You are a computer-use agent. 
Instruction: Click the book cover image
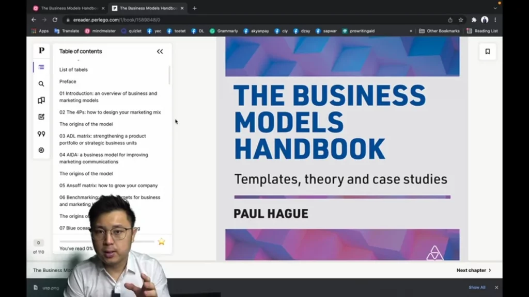342,148
